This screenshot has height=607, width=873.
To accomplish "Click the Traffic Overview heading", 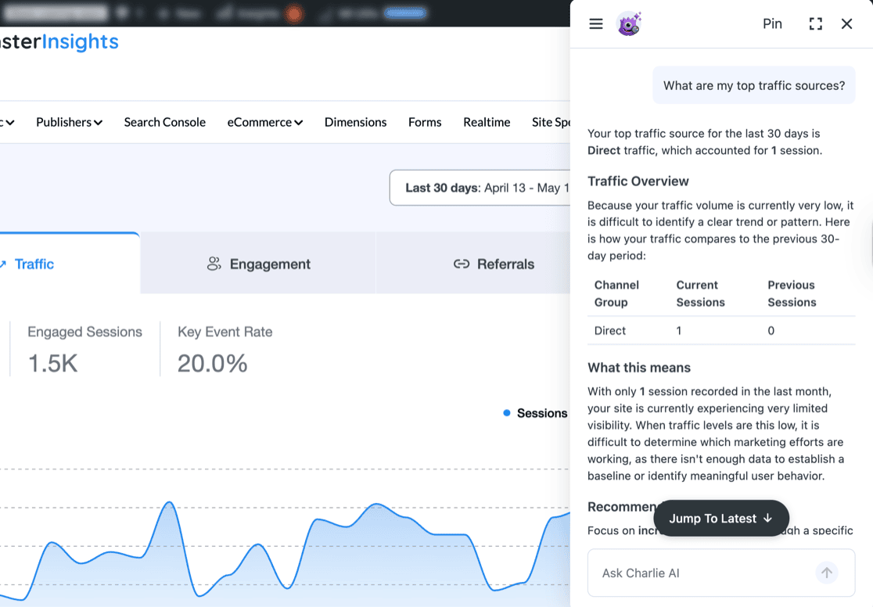I will pos(638,181).
